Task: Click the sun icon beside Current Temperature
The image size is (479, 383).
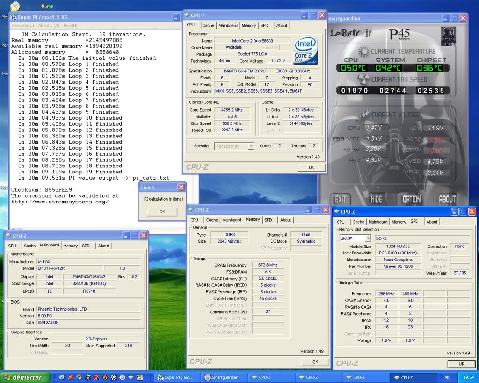Action: (363, 51)
